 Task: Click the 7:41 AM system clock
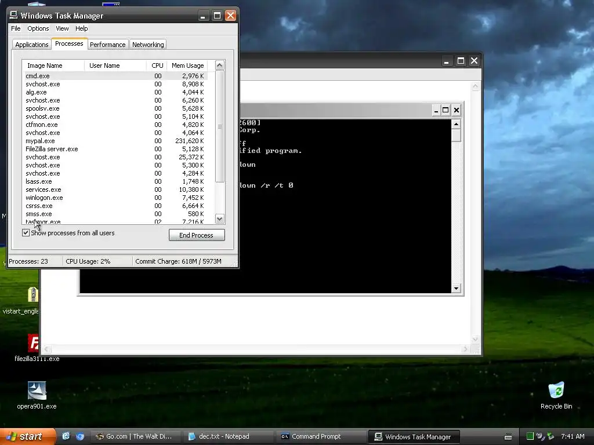[x=573, y=436]
